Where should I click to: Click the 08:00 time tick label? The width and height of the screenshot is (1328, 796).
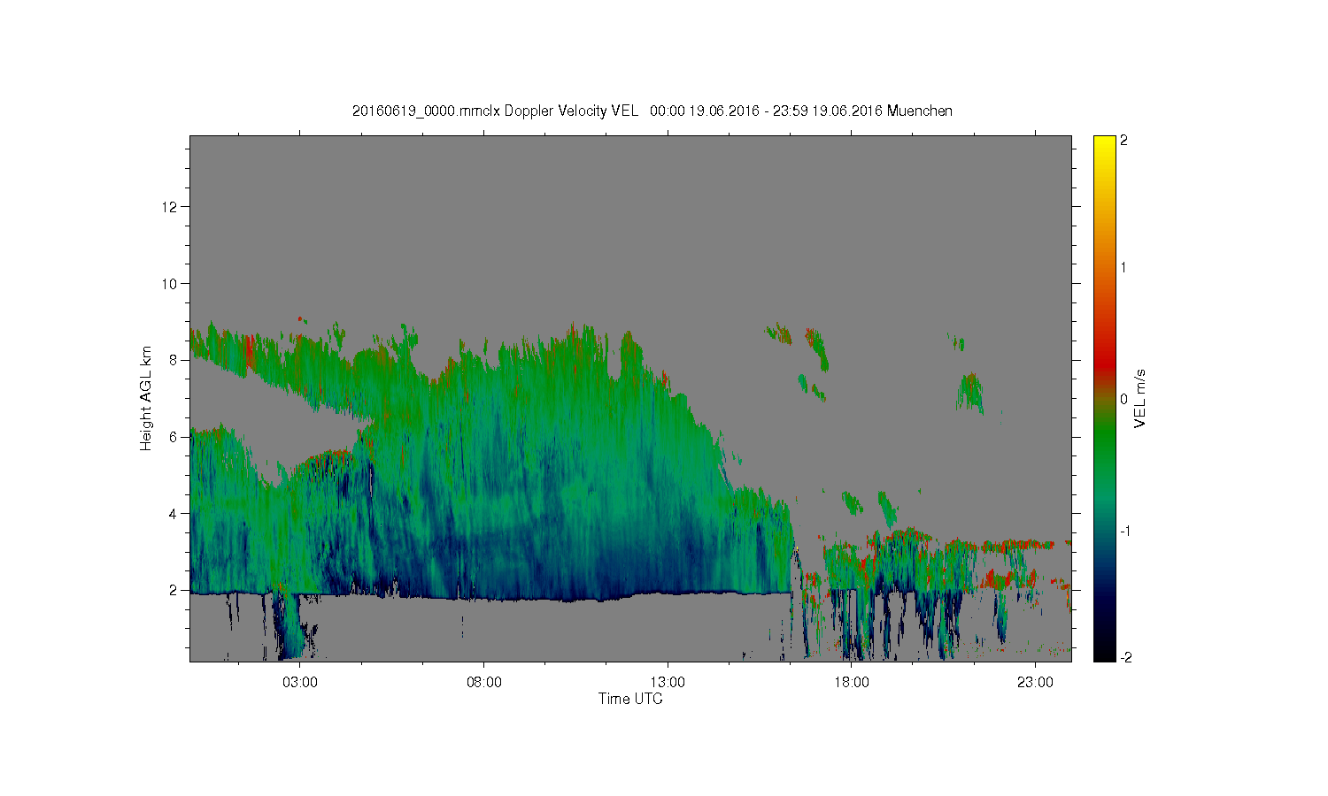pos(483,683)
